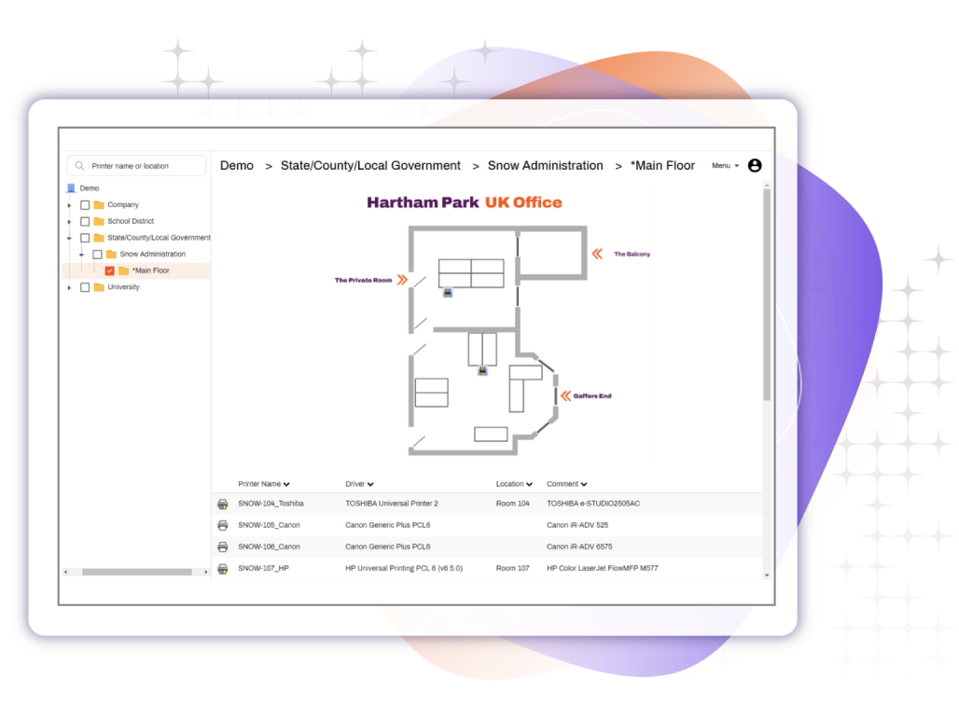The width and height of the screenshot is (959, 720).
Task: Click the horizontal scrollbar in the tree panel
Action: pos(136,572)
